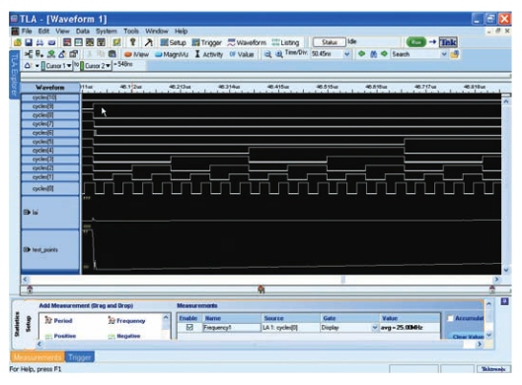Open the Listing window from toolbar
Viewport: 522px width, 385px height.
tap(285, 42)
